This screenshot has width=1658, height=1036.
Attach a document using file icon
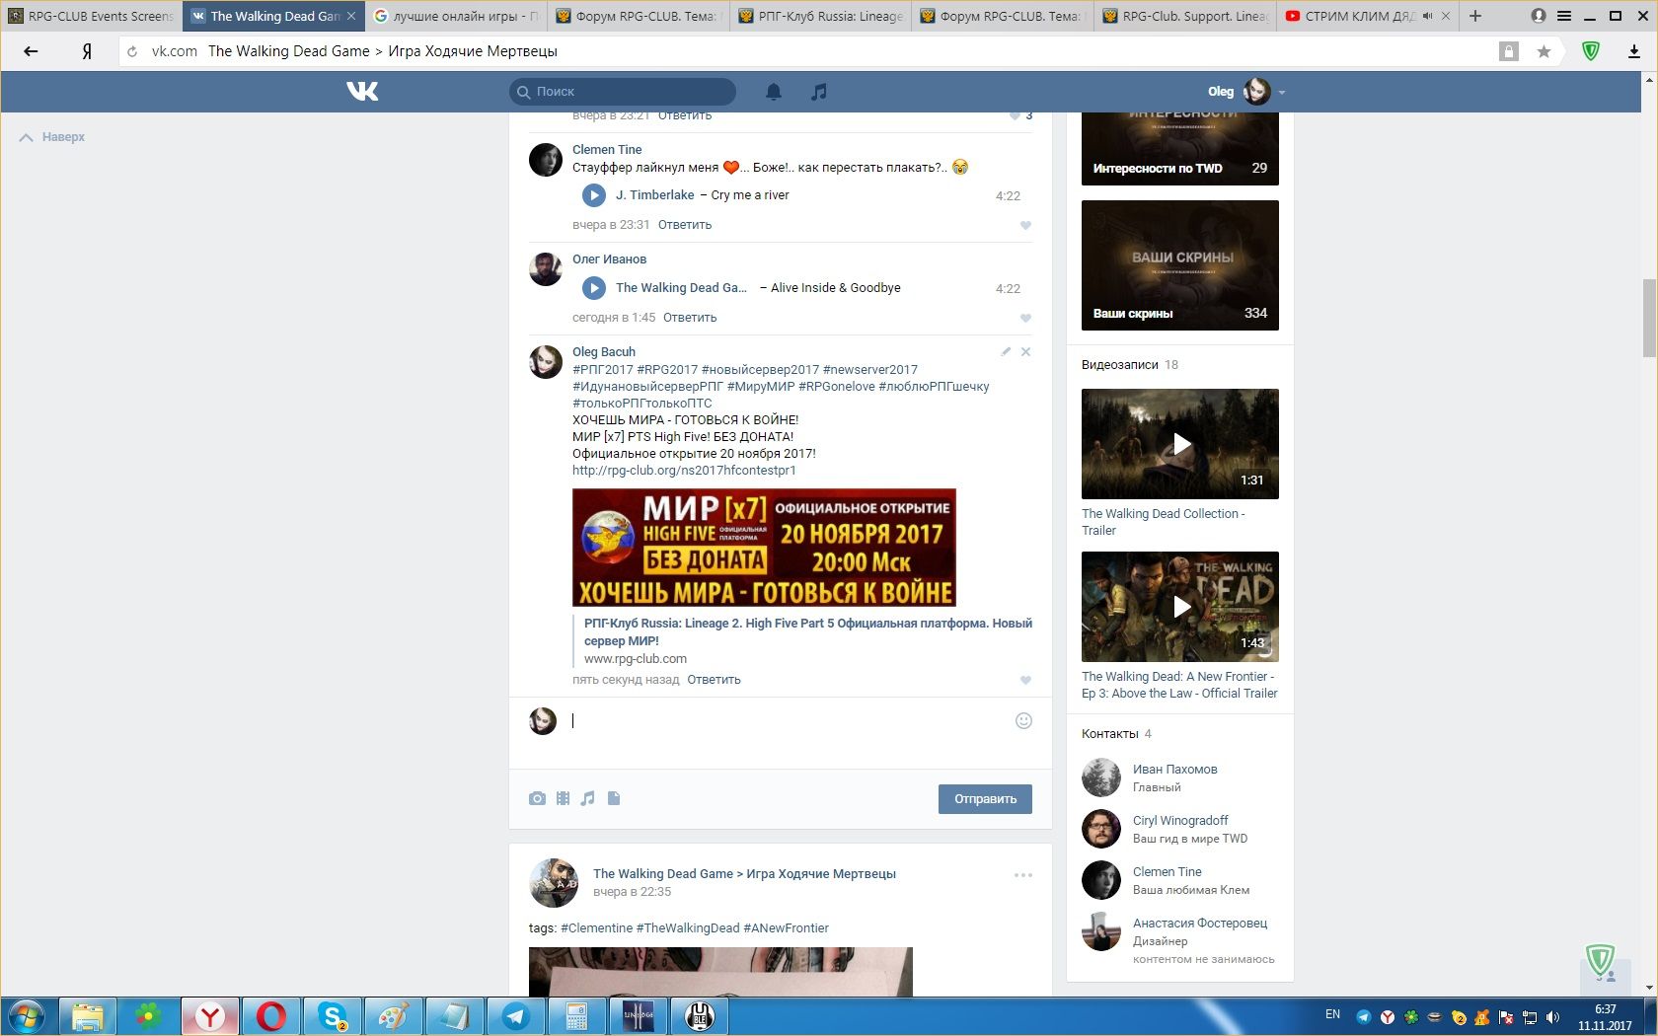click(x=614, y=798)
